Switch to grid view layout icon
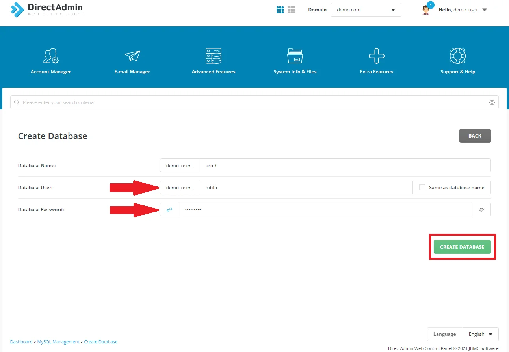509x352 pixels. coord(280,10)
